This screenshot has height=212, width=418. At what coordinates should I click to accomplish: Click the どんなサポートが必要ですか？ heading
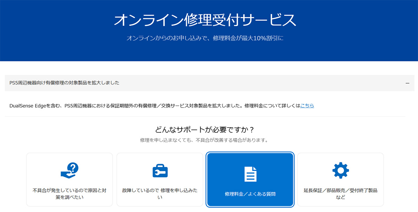click(x=205, y=130)
